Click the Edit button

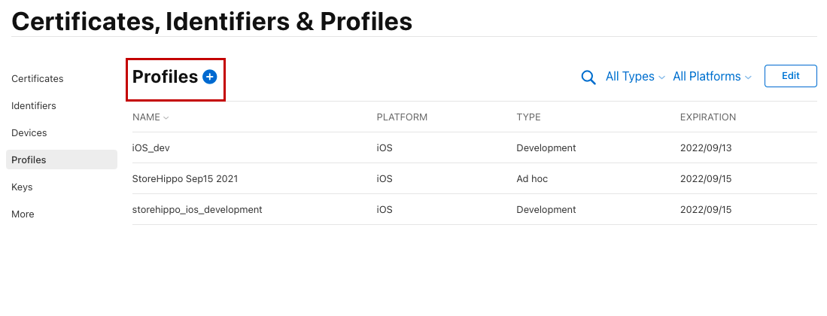(790, 76)
